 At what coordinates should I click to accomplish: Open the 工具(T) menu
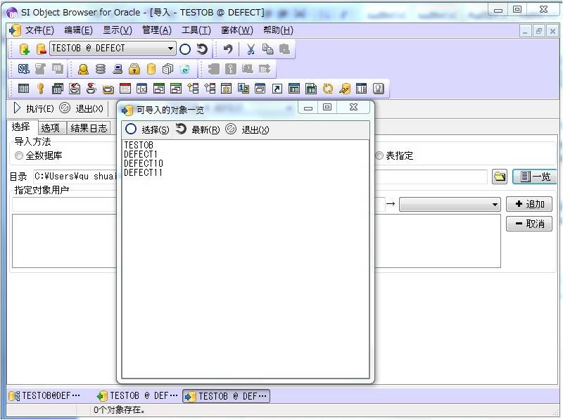pos(196,30)
